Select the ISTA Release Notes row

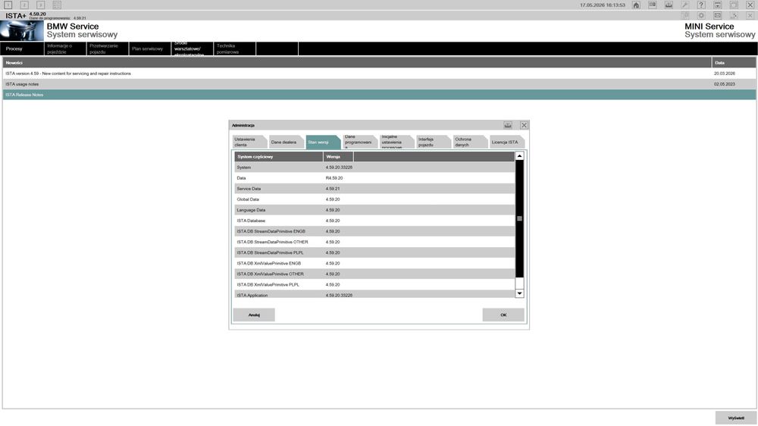(x=379, y=95)
